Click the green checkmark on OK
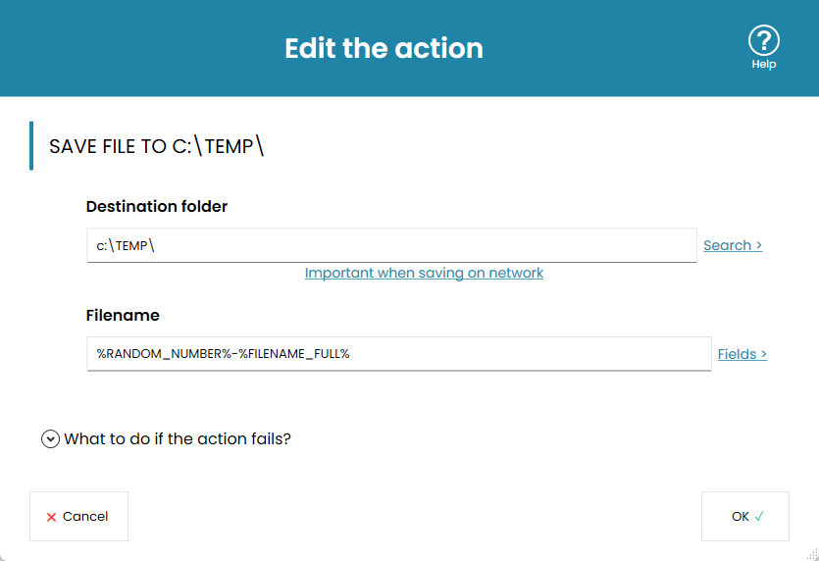The height and width of the screenshot is (561, 819). (760, 516)
